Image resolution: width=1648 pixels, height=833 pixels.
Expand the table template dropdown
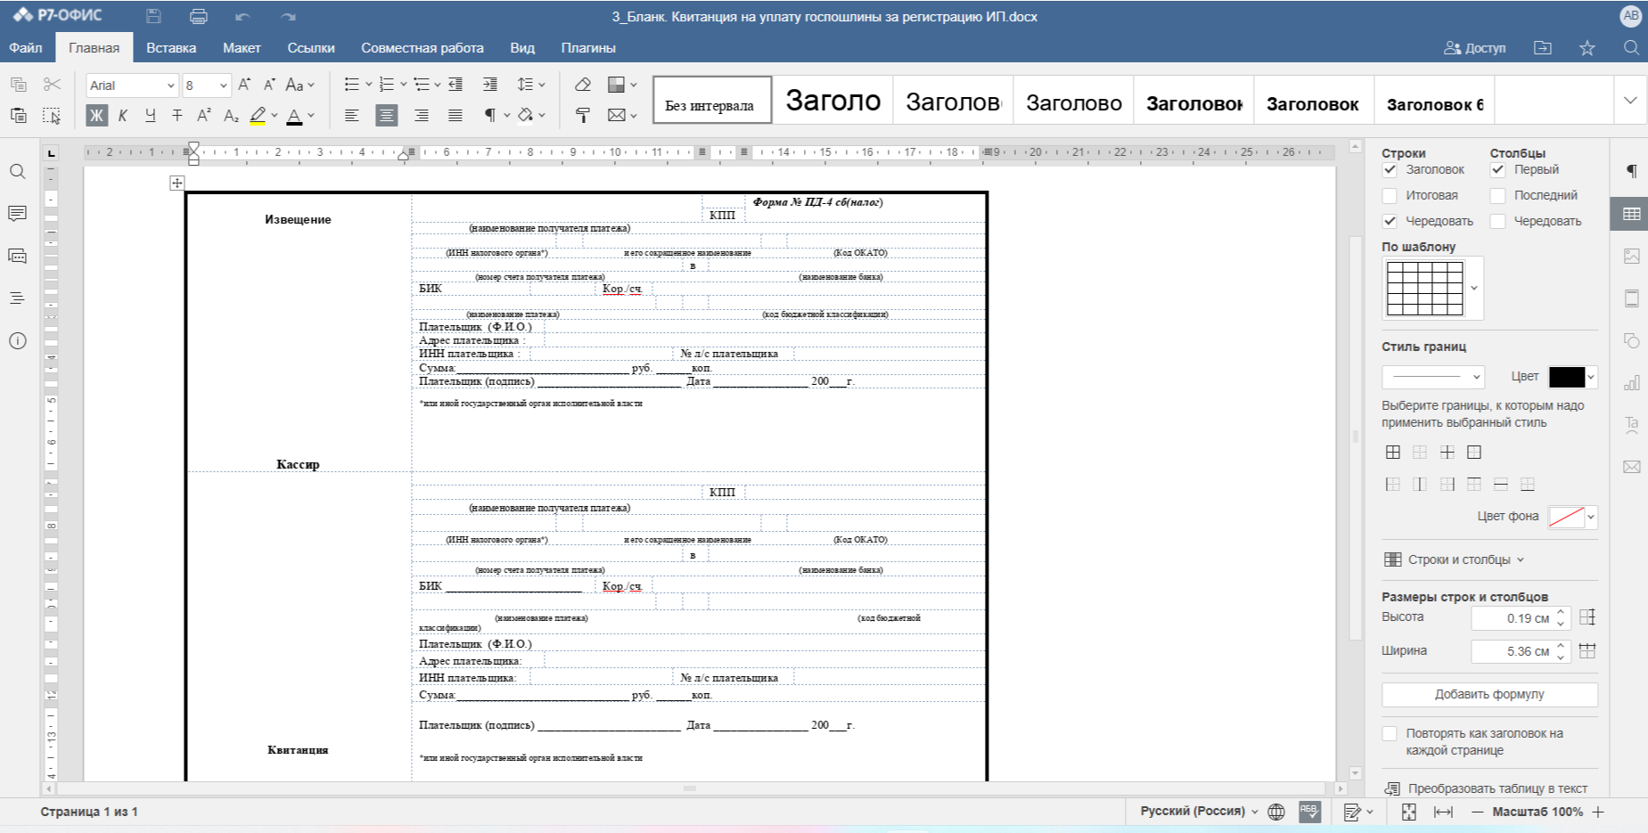click(x=1474, y=288)
